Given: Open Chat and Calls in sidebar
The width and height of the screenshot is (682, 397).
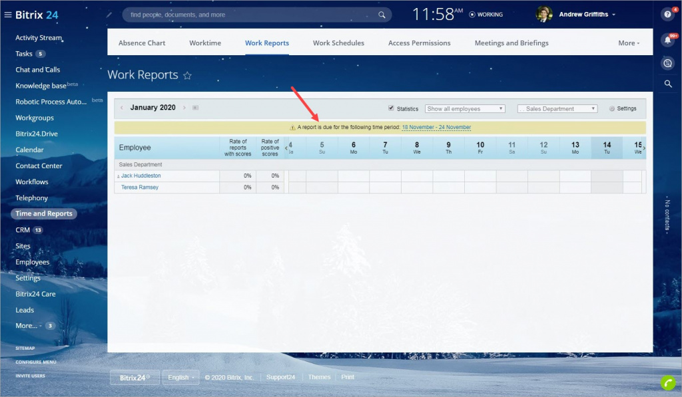Looking at the screenshot, I should (x=38, y=70).
